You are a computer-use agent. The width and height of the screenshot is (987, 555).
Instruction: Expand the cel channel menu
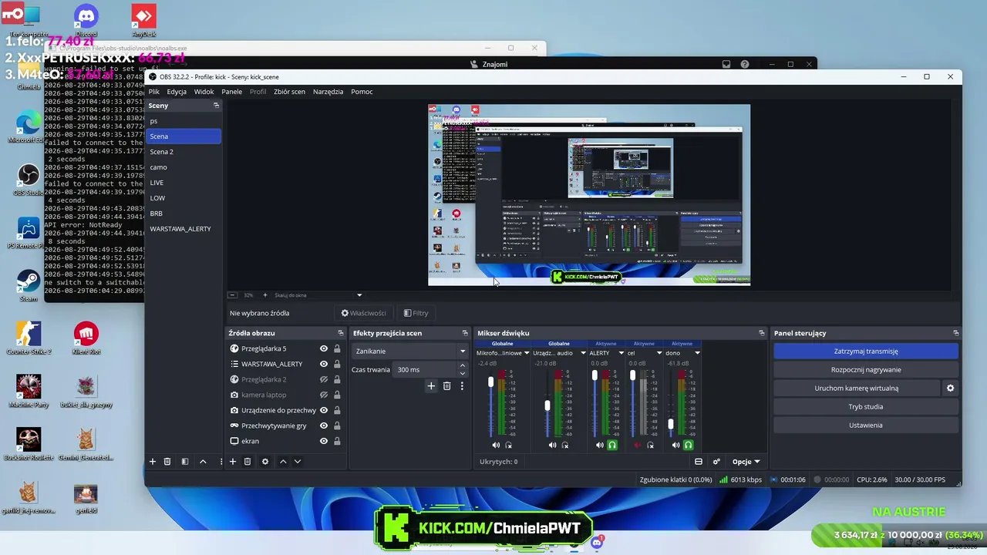(x=659, y=353)
